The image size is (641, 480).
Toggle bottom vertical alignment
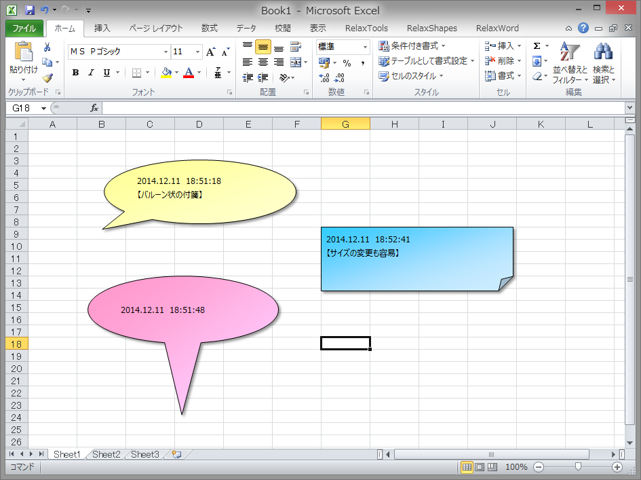[x=279, y=47]
